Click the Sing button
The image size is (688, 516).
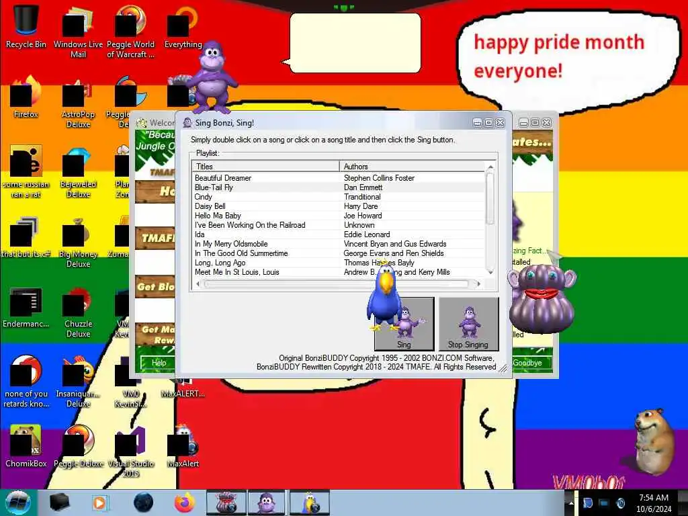[404, 324]
